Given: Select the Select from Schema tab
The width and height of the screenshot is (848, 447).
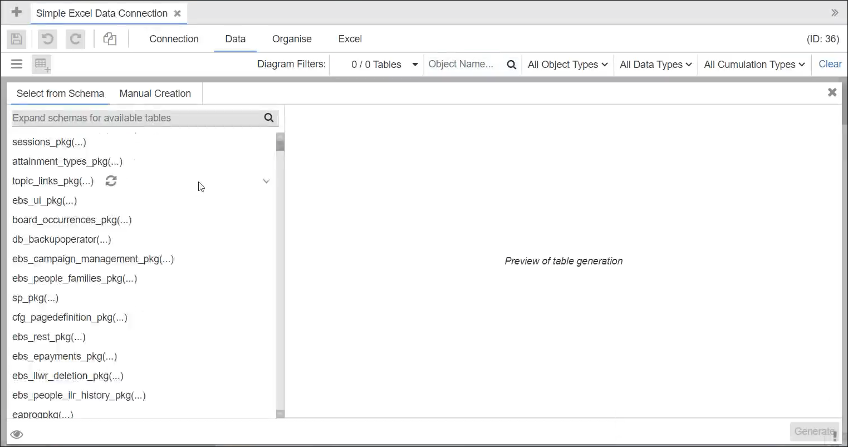Looking at the screenshot, I should 60,94.
